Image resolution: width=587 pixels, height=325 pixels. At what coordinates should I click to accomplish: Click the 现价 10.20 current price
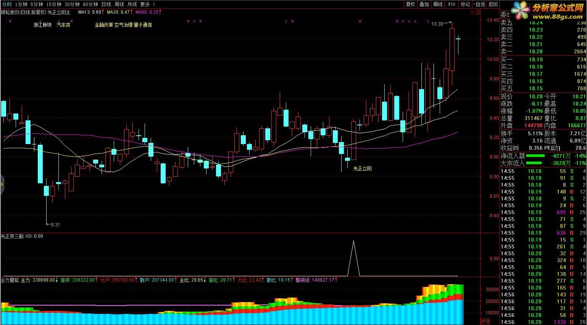536,97
